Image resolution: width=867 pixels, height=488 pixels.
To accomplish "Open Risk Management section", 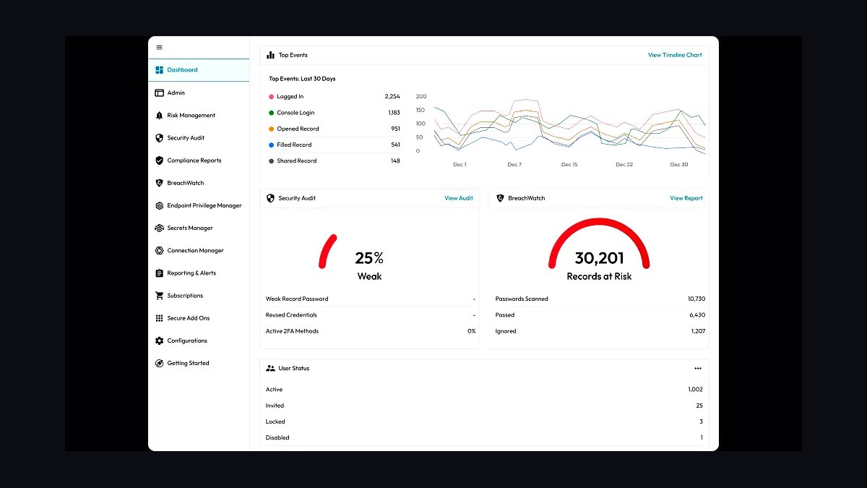I will click(x=199, y=116).
